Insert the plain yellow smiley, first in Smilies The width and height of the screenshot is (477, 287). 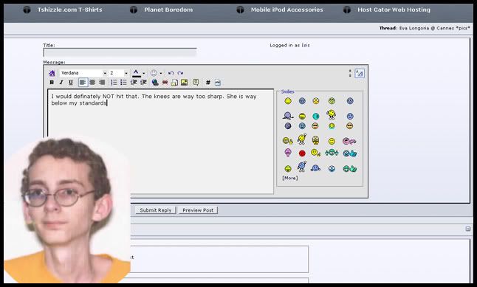pyautogui.click(x=288, y=101)
